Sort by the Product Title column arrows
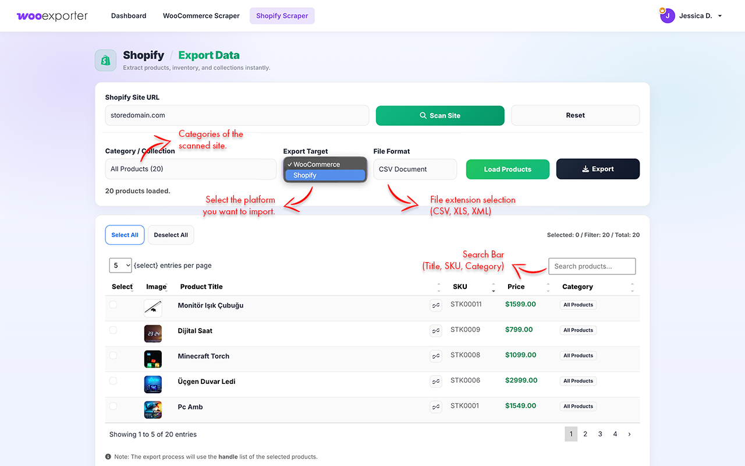 (x=439, y=287)
